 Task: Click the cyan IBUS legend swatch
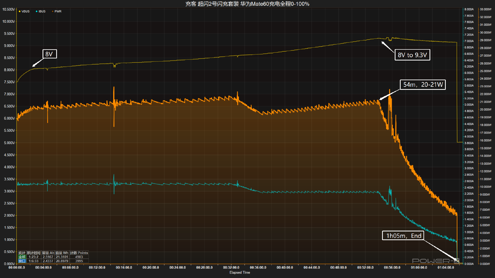tap(37, 11)
